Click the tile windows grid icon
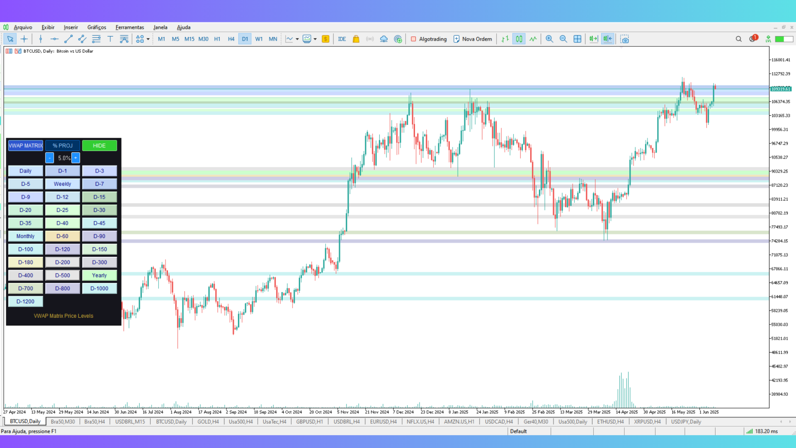796x448 pixels. (x=577, y=39)
